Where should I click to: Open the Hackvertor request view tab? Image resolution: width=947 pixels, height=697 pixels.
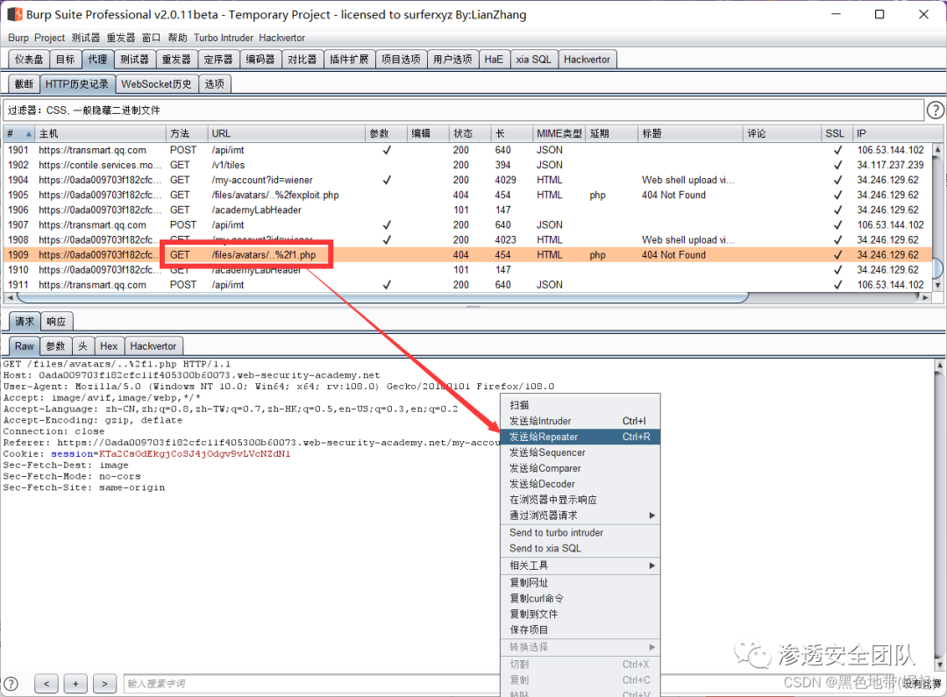(x=153, y=346)
